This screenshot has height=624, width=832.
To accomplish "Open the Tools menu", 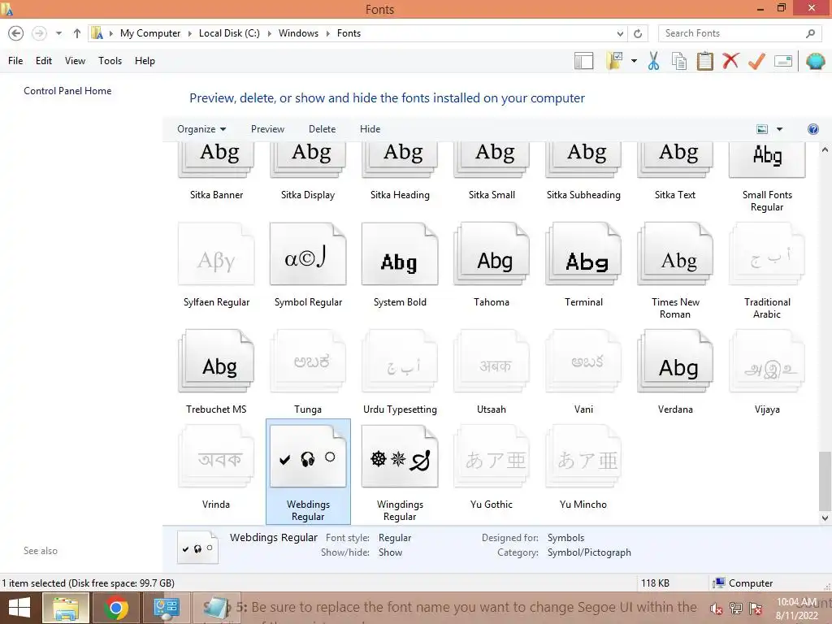I will click(x=110, y=61).
